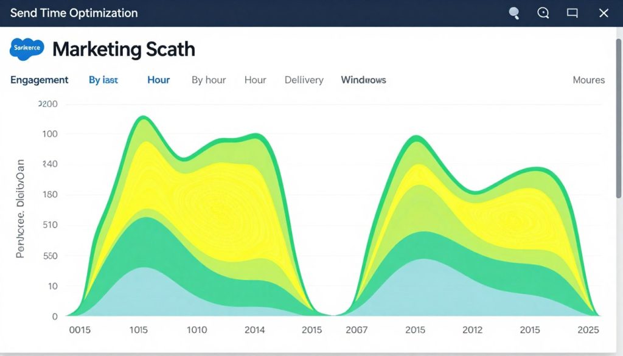Click the 2025 axis label

pyautogui.click(x=588, y=330)
